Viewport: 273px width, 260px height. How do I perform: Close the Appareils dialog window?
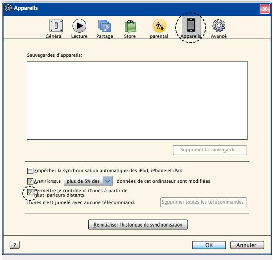pyautogui.click(x=265, y=9)
